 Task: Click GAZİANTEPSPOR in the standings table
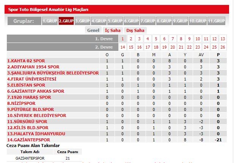29,140
